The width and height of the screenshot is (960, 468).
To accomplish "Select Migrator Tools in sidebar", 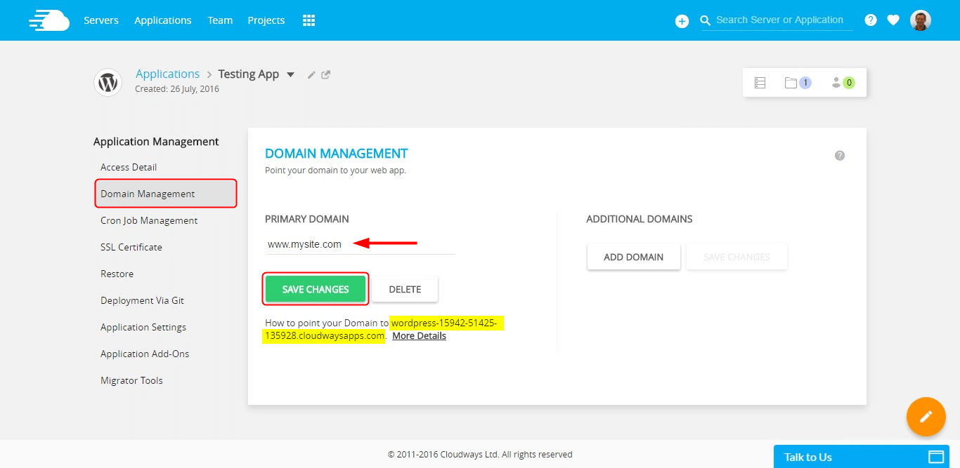I will 131,380.
